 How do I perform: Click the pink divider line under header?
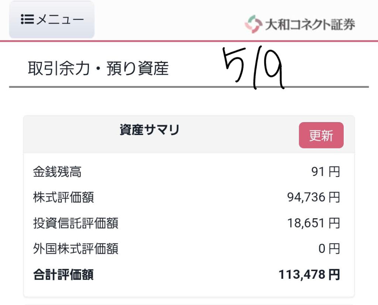(189, 41)
